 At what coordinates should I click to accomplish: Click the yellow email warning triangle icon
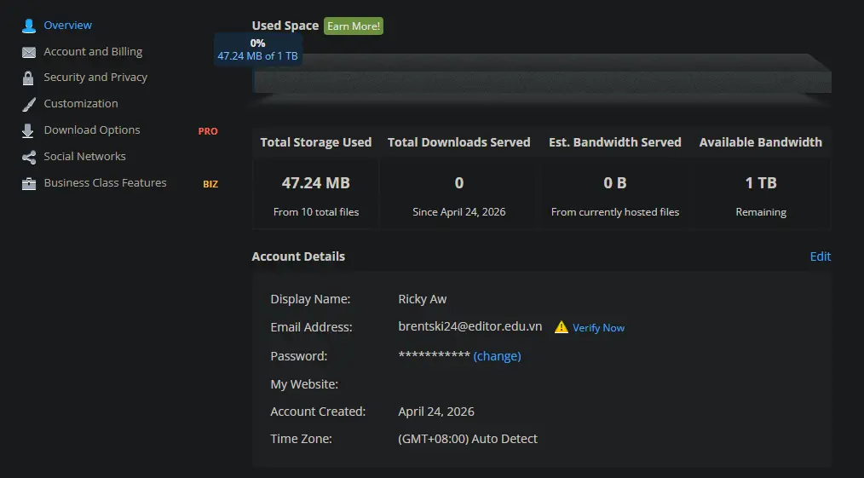561,327
